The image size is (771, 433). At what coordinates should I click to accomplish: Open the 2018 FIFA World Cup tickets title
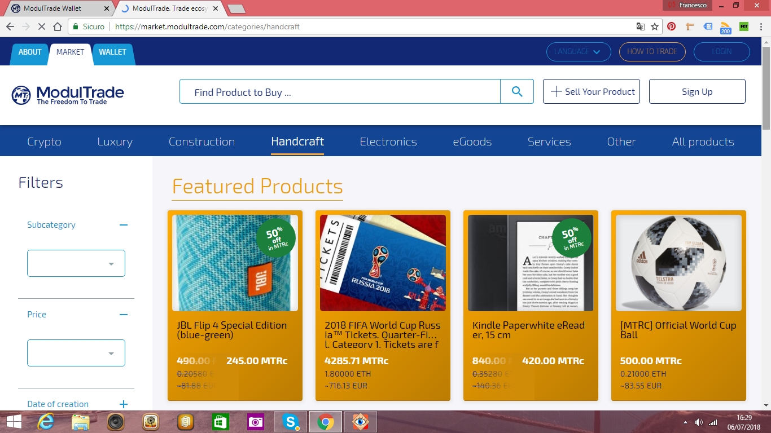click(383, 335)
